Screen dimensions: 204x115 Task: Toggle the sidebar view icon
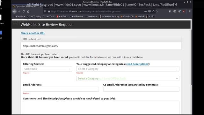click(x=175, y=11)
